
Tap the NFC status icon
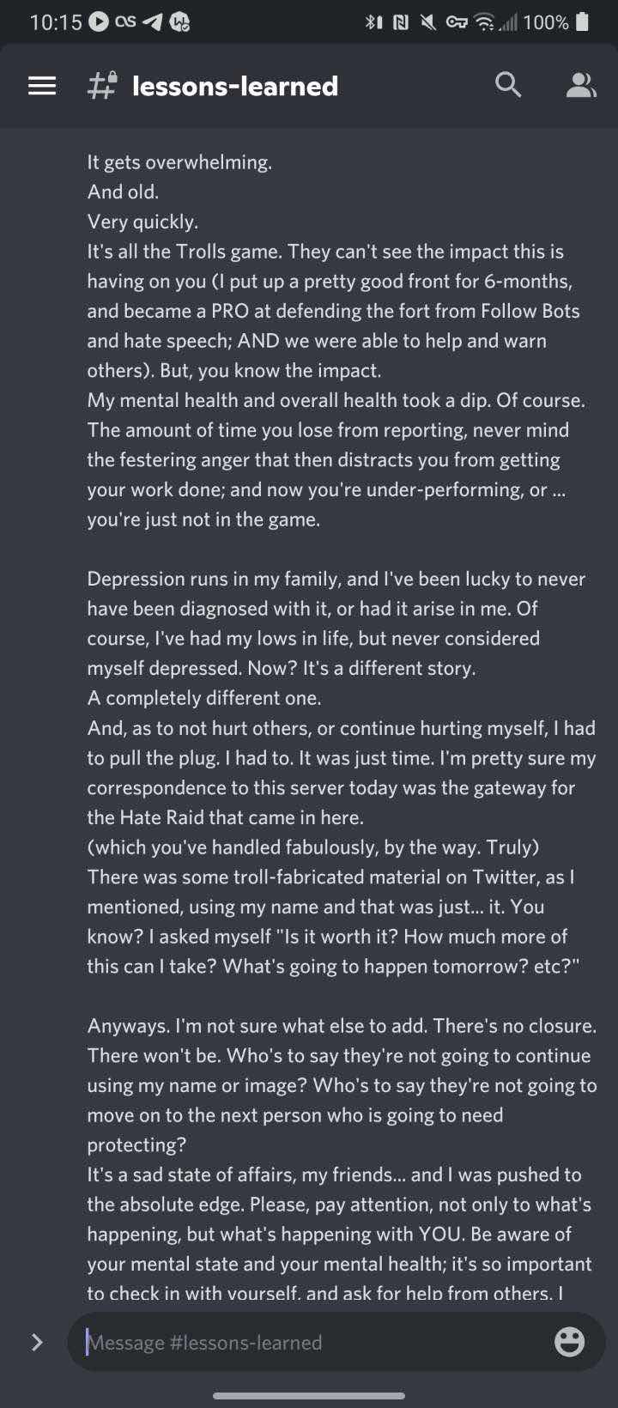coord(400,23)
